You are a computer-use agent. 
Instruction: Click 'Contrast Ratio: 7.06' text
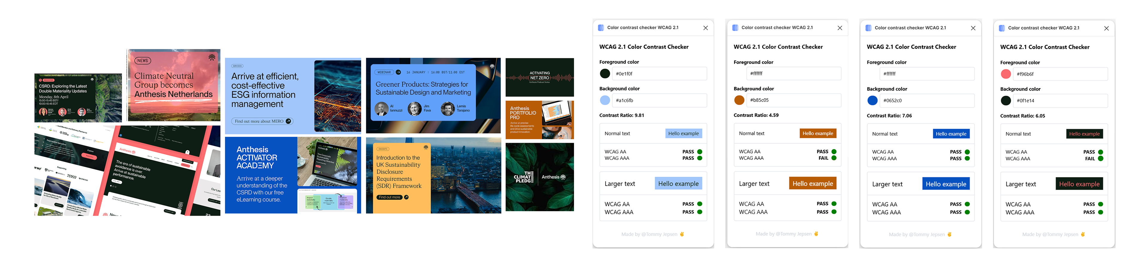(889, 115)
